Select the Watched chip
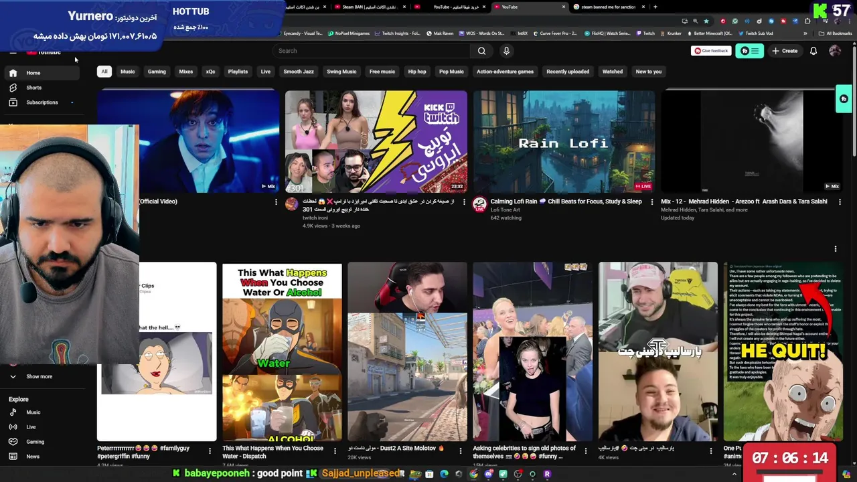 (613, 72)
